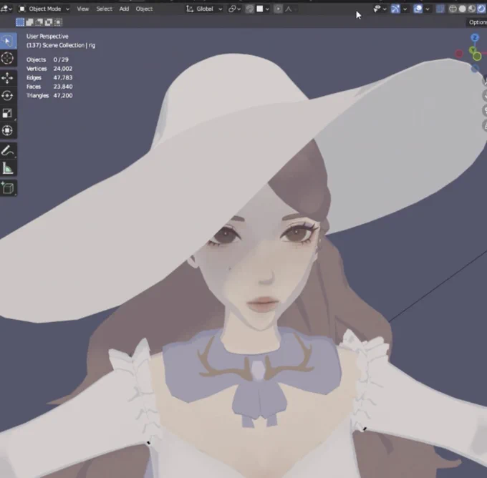Click Objects 0/29 statistic

[47, 59]
